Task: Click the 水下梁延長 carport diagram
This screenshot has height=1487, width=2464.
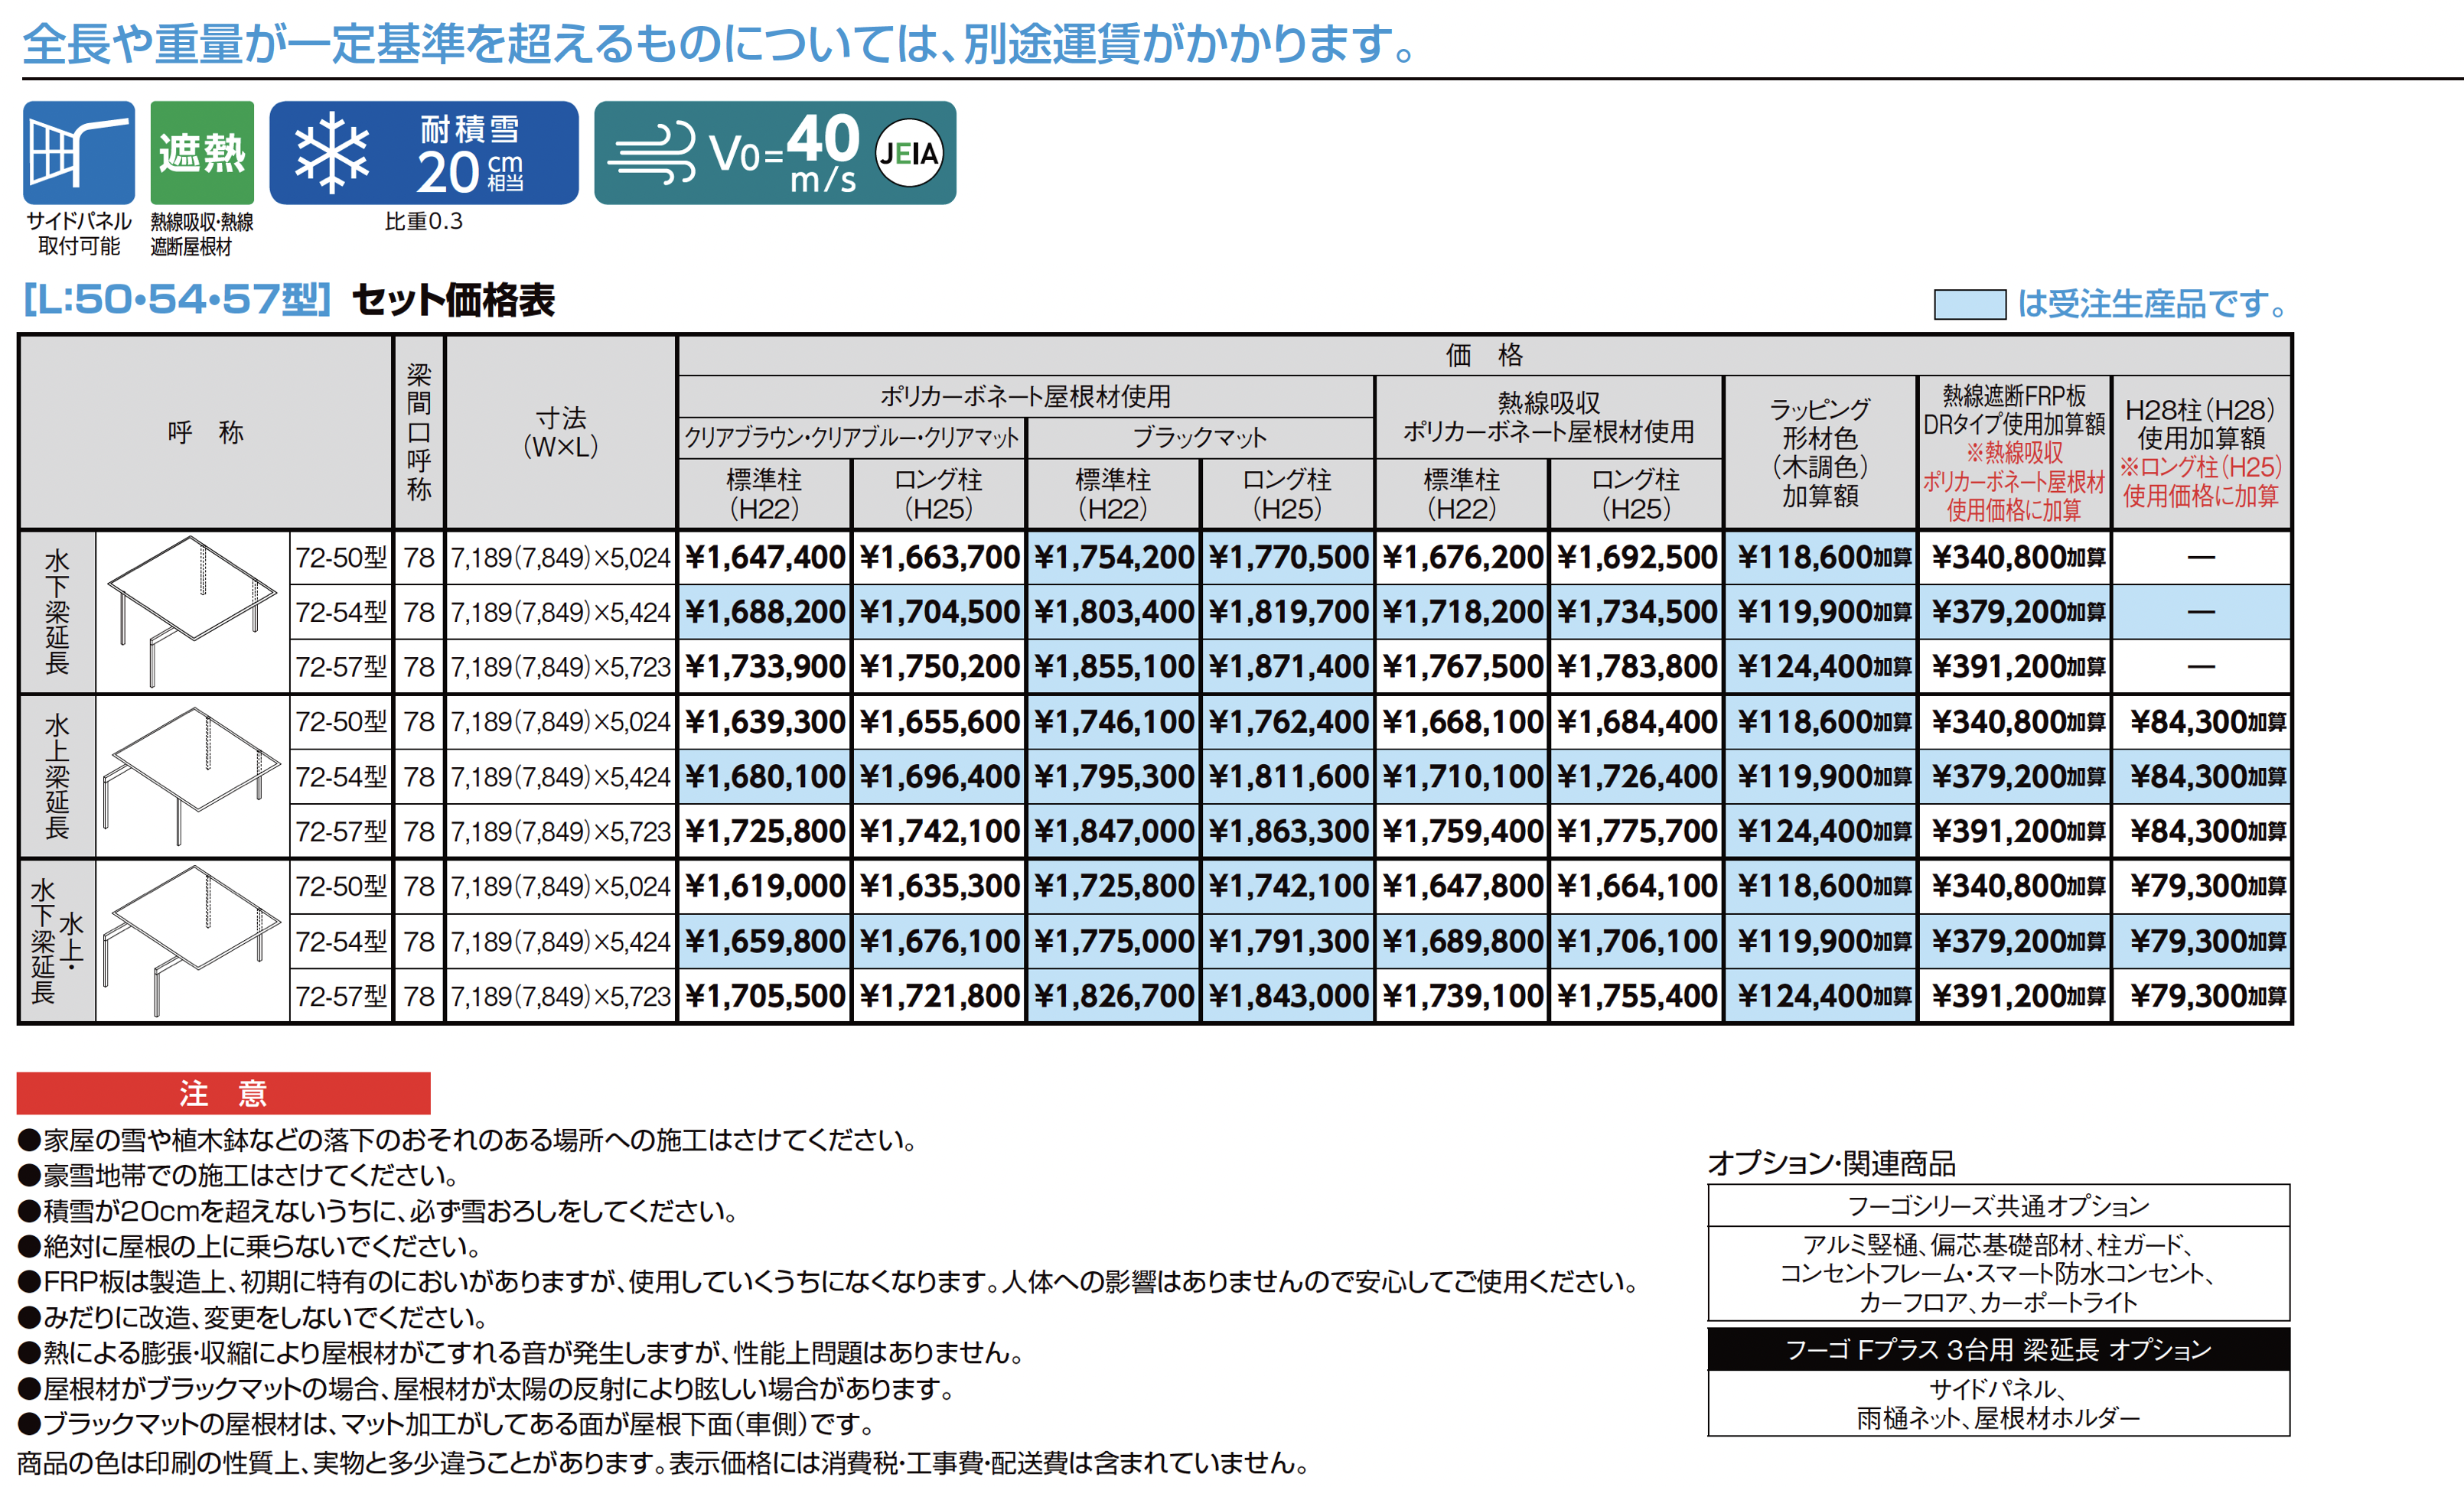Action: (x=192, y=610)
